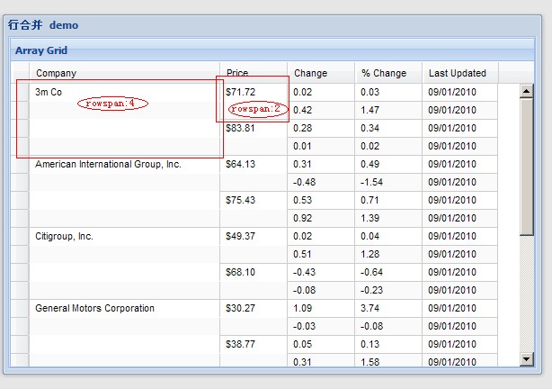Viewport: 552px width, 389px height.
Task: Select the Citigroup, Inc. company cell
Action: (64, 236)
